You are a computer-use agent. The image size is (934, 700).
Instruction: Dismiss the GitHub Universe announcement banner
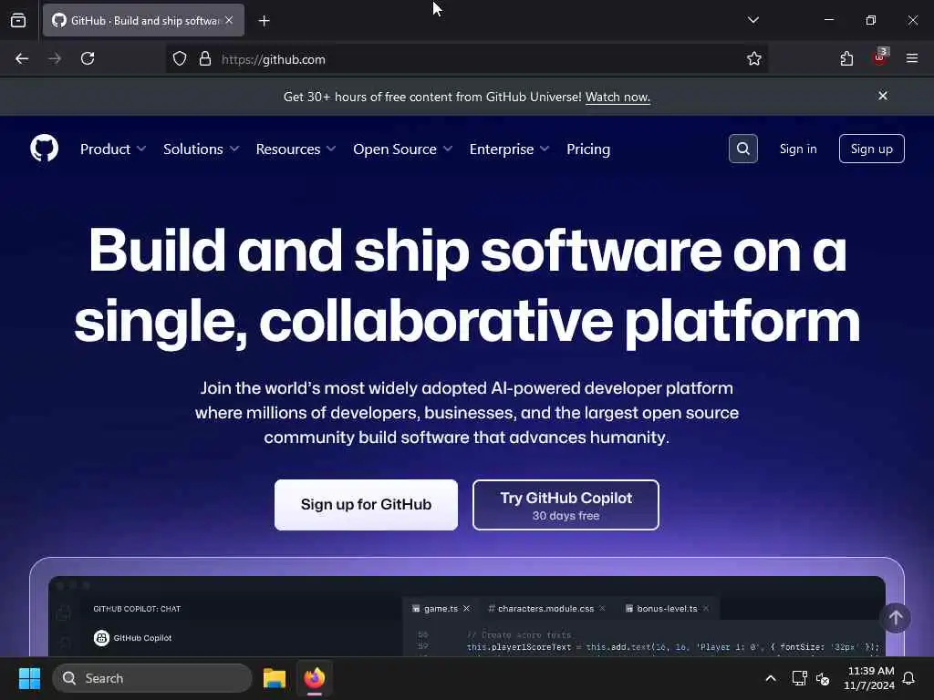coord(883,96)
